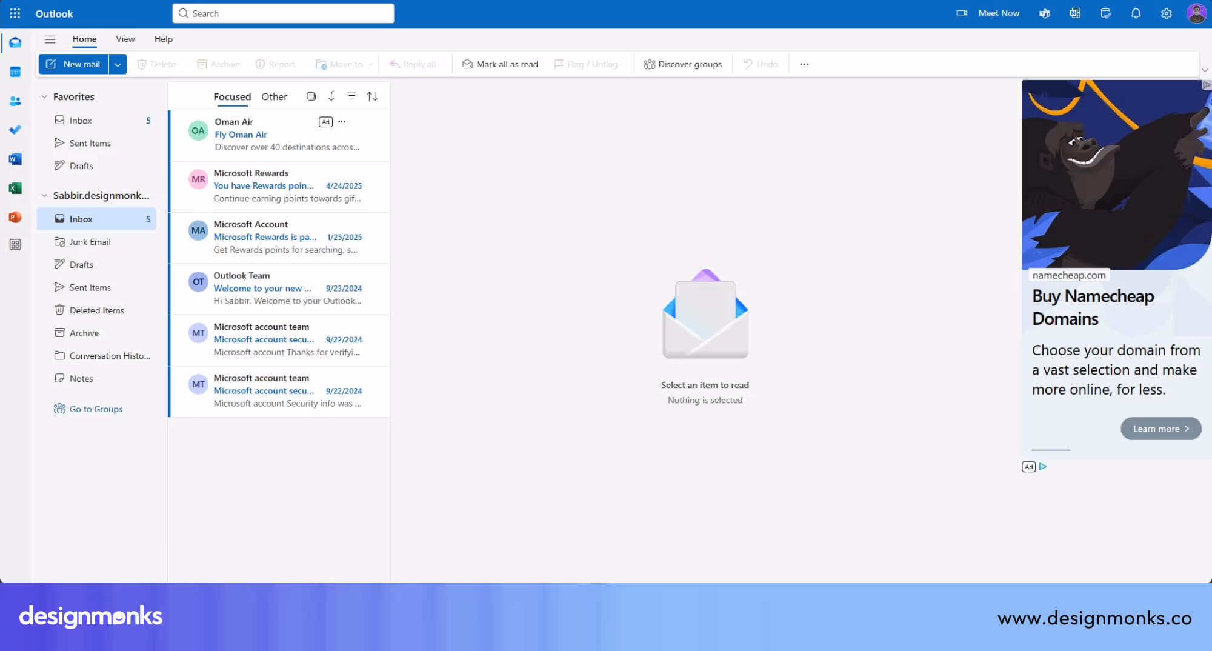Open the Settings gear
1212x651 pixels.
click(x=1166, y=13)
